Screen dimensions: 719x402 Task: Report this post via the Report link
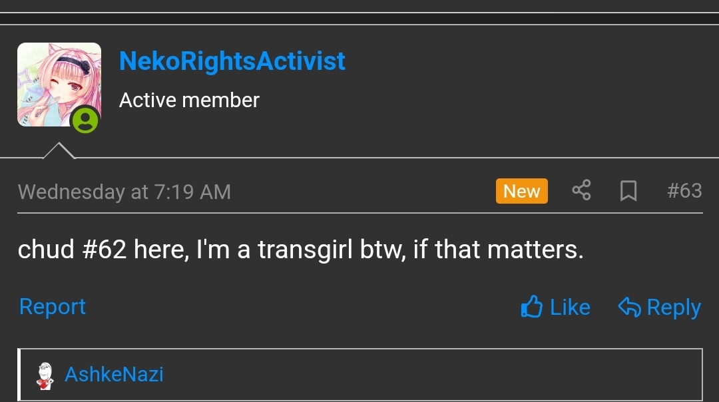coord(53,306)
